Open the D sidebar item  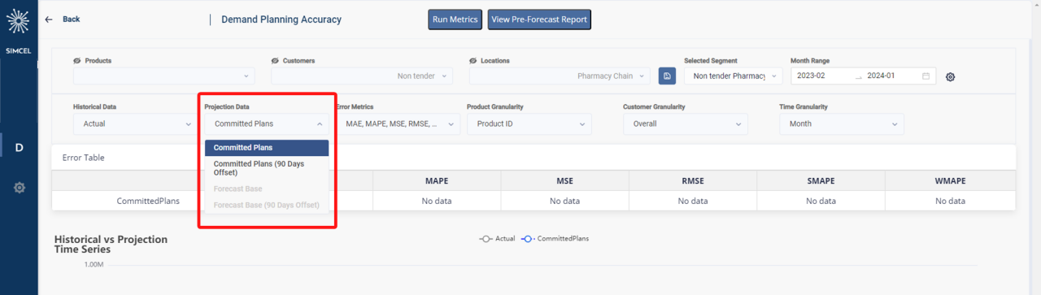[19, 147]
